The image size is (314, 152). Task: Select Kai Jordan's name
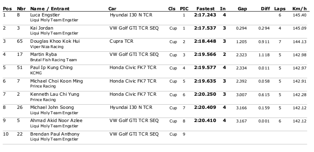[x=41, y=28]
